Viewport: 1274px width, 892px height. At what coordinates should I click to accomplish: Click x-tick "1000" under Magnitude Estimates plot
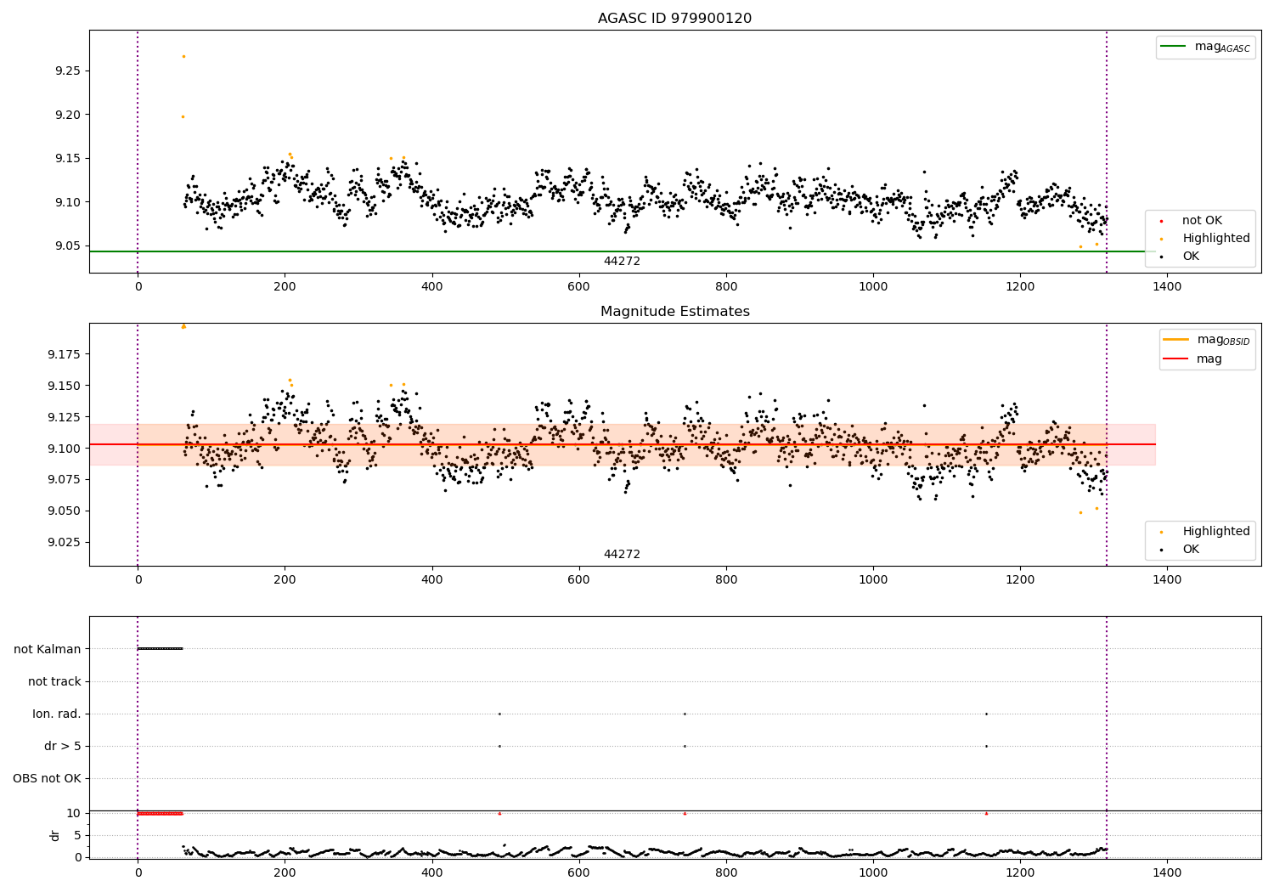tap(873, 580)
